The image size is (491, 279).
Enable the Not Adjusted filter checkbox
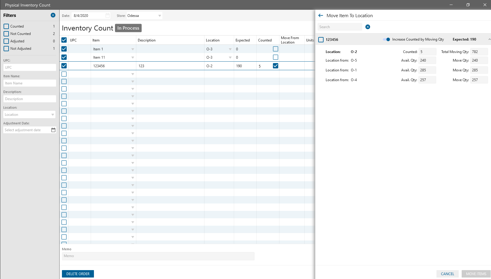point(6,49)
